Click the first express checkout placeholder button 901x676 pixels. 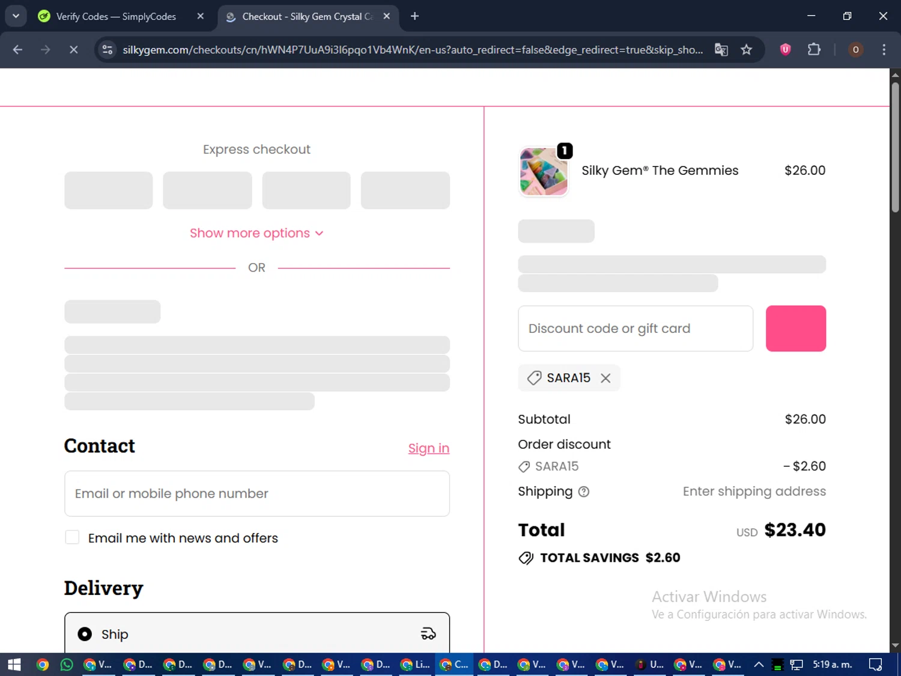[109, 190]
